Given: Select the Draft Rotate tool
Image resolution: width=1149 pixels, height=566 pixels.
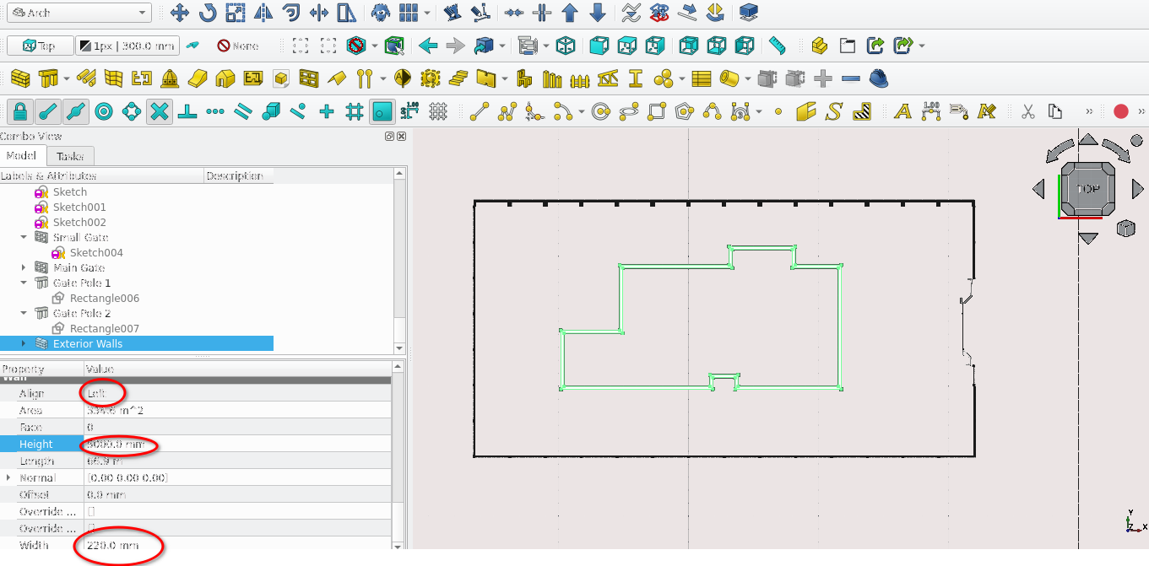Looking at the screenshot, I should click(x=209, y=13).
